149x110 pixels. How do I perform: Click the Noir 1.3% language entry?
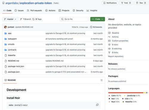pos(114,99)
